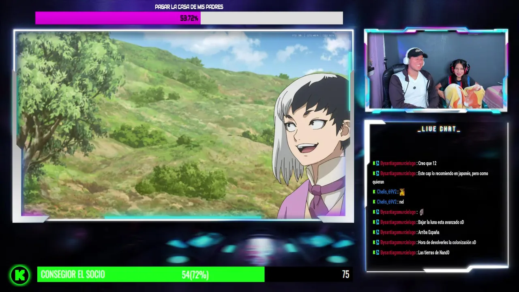Image resolution: width=519 pixels, height=292 pixels.
Task: Open the Chelis_69V2 username beside the yellow emote
Action: [386, 192]
